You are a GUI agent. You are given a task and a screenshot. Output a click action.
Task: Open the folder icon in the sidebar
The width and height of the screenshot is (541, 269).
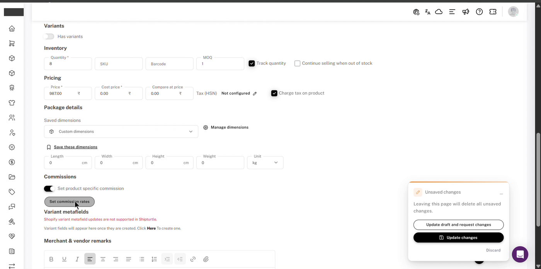[x=12, y=177]
